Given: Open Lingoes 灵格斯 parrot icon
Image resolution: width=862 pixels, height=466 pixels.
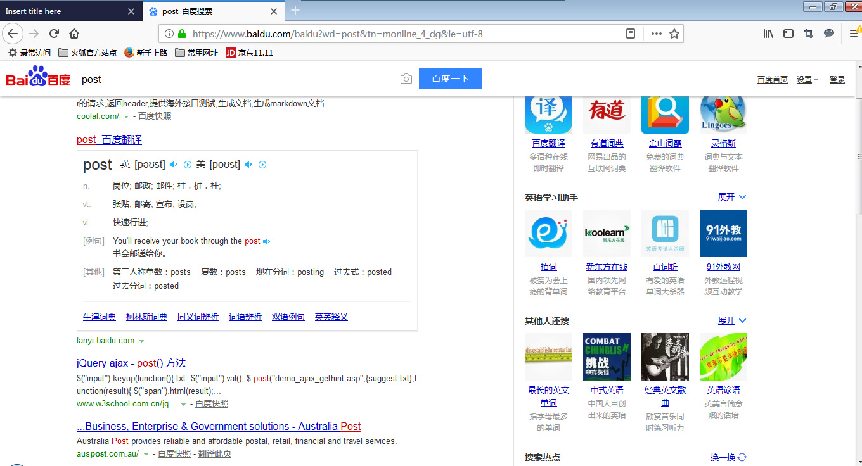Looking at the screenshot, I should click(723, 114).
